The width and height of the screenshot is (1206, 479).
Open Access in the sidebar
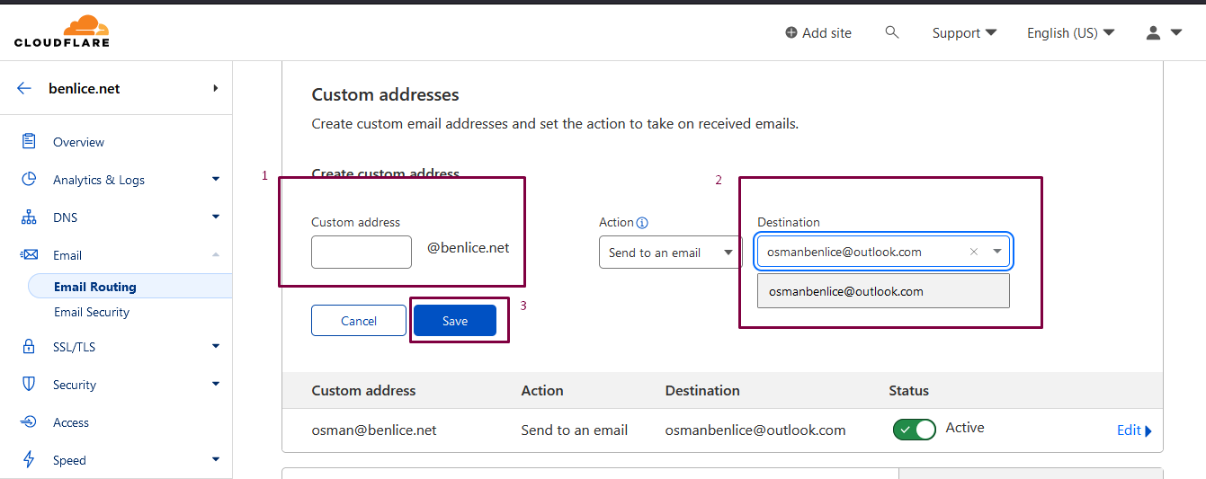coord(71,422)
